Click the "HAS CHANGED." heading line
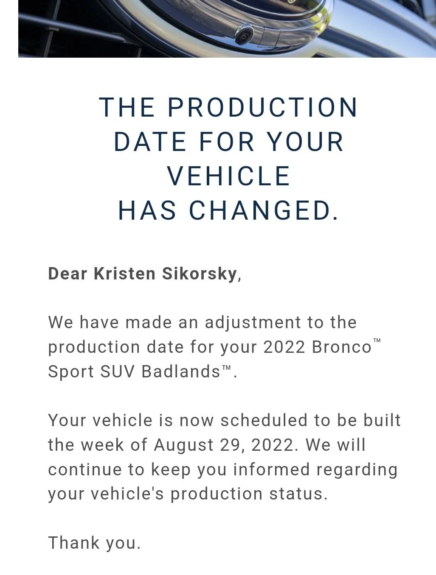The height and width of the screenshot is (575, 436). [229, 210]
